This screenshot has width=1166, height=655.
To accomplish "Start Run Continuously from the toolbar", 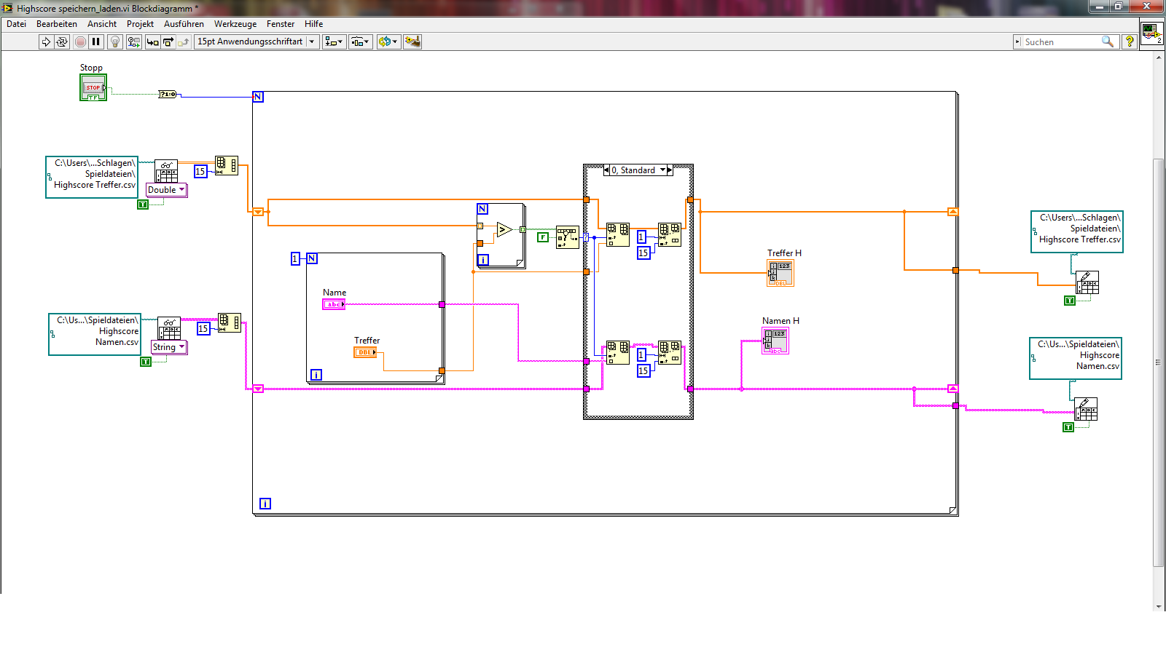I will (x=62, y=42).
